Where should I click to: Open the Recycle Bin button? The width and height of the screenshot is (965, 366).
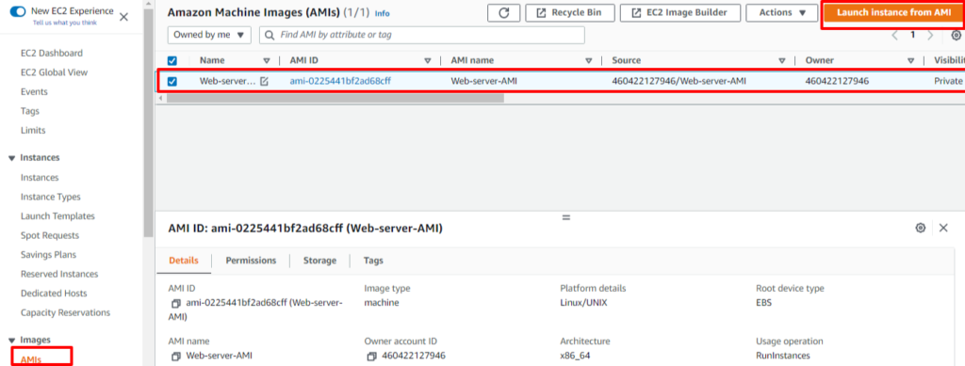[x=570, y=13]
